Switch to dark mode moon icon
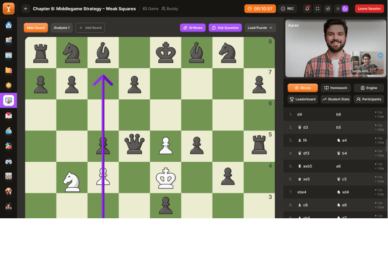 345,9
